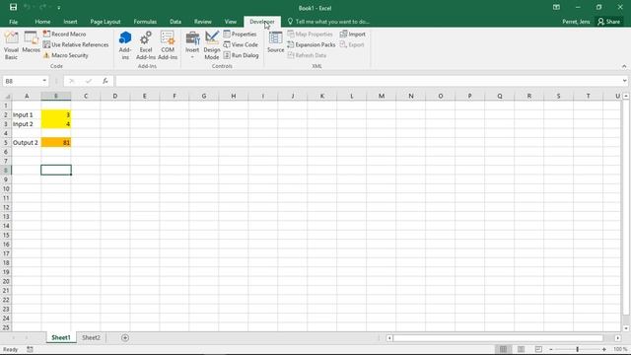This screenshot has height=355, width=631.
Task: Switch to the Page Layout tab
Action: click(105, 22)
